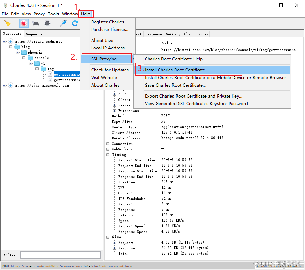Click the pen compose icon

[63, 23]
